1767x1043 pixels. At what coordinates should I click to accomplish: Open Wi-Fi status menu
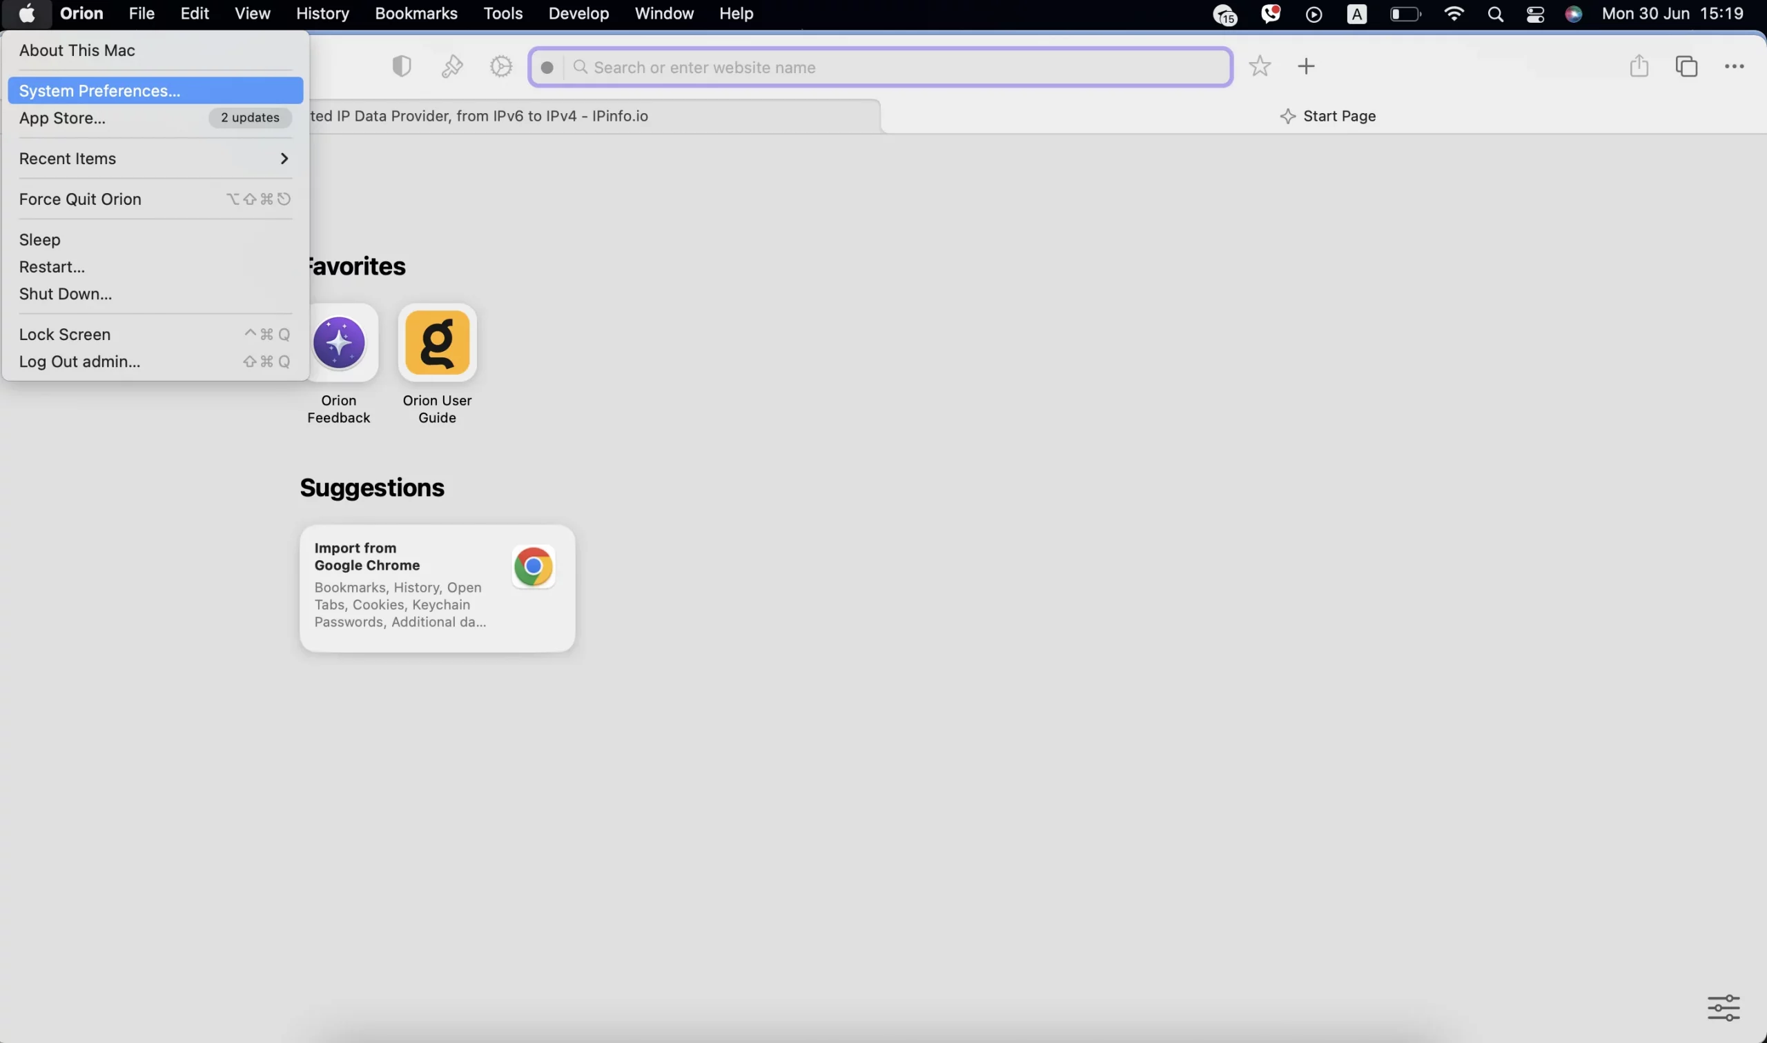(x=1454, y=13)
